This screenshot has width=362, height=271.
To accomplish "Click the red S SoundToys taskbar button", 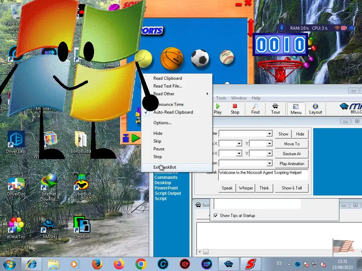I will (250, 264).
